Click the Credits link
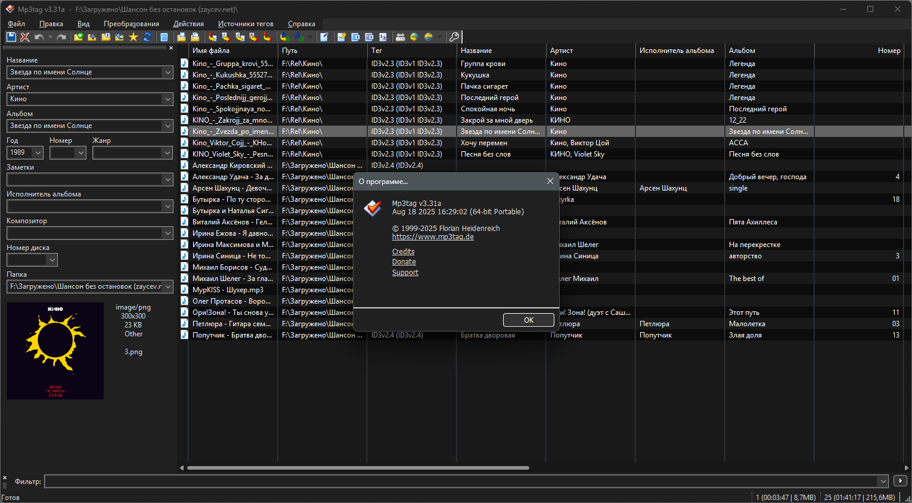 [403, 252]
